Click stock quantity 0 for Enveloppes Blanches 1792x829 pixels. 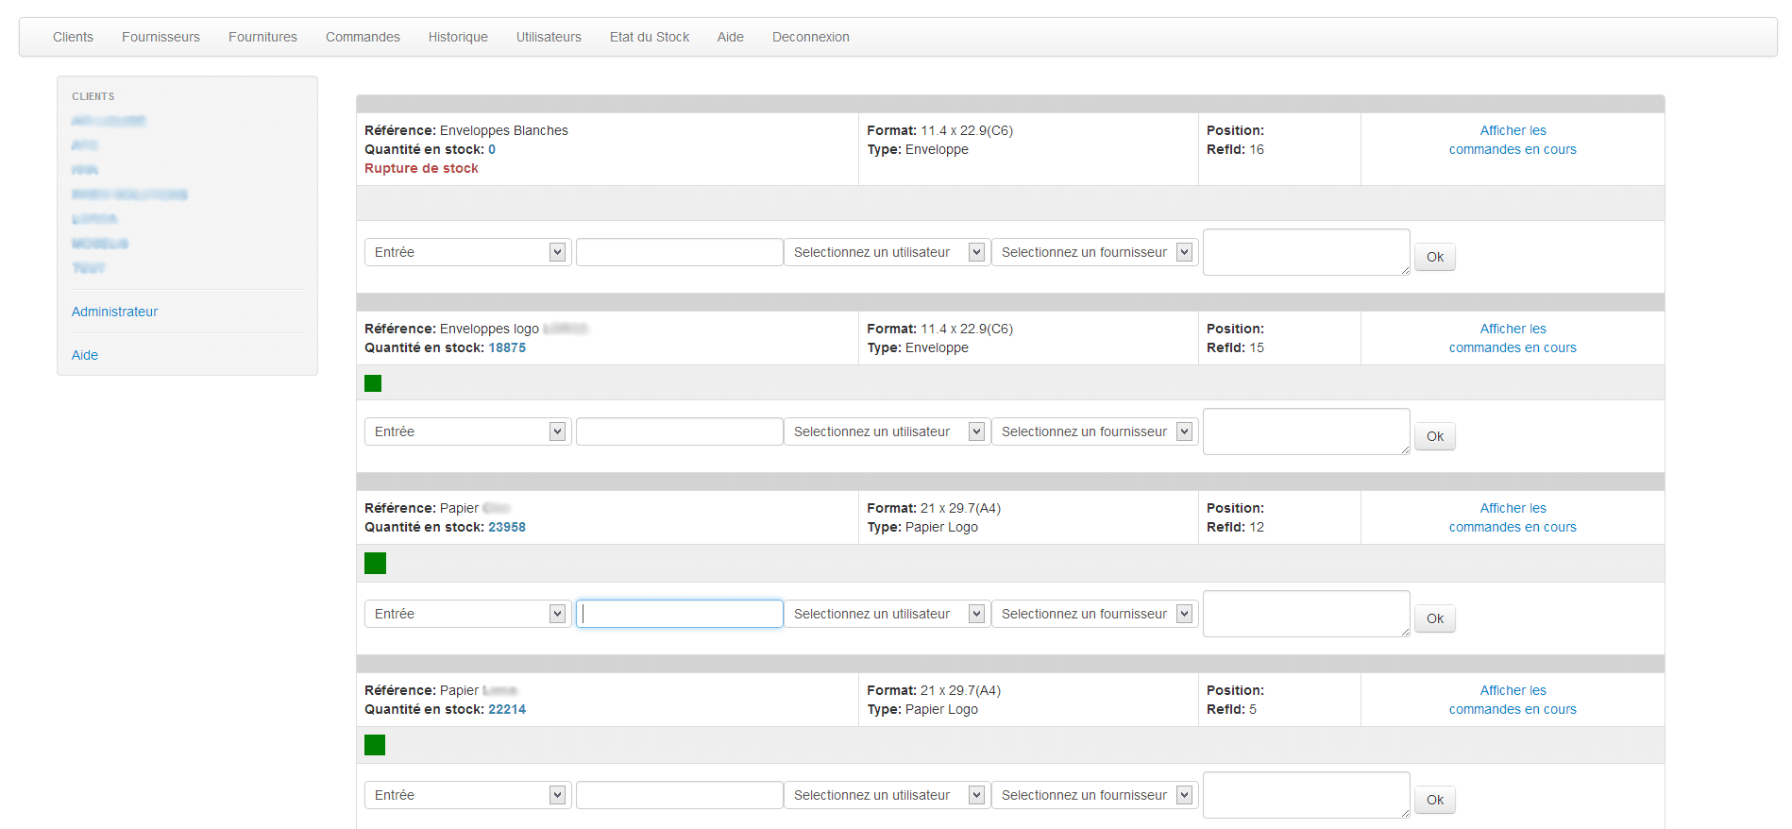pyautogui.click(x=492, y=149)
